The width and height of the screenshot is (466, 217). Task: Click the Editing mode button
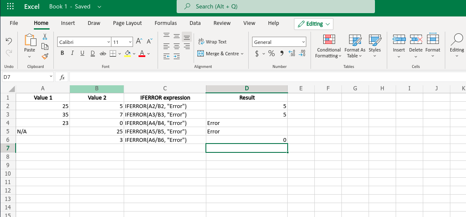click(x=314, y=24)
